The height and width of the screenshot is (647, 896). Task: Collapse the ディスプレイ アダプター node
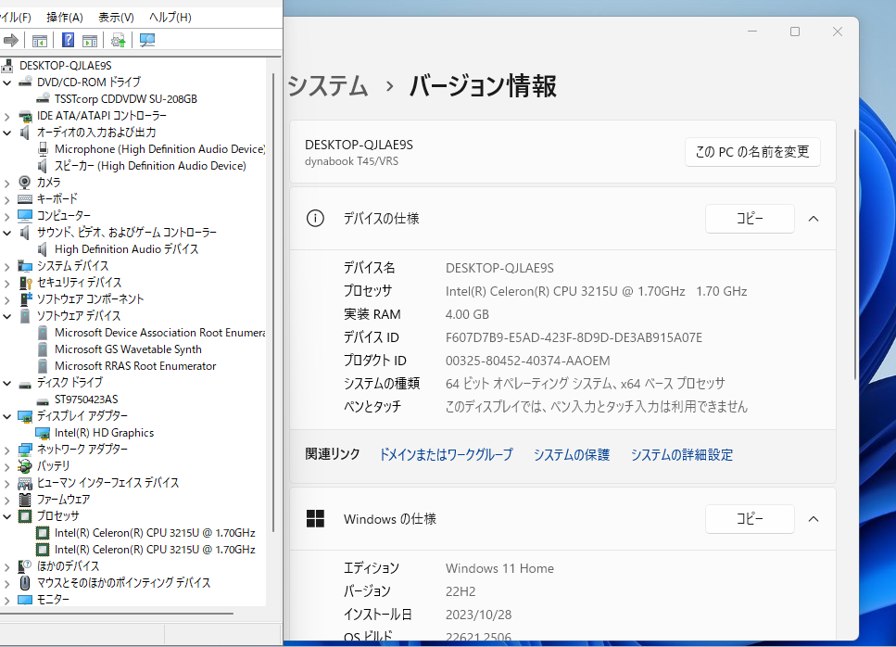tap(6, 417)
